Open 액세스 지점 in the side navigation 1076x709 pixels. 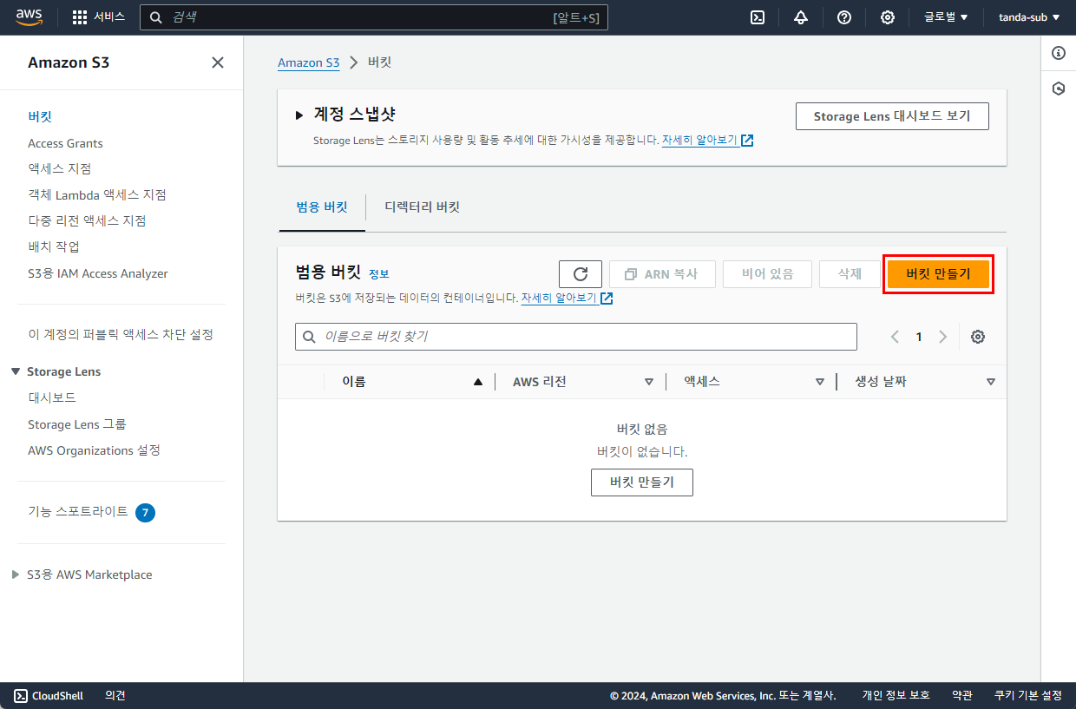(x=60, y=168)
